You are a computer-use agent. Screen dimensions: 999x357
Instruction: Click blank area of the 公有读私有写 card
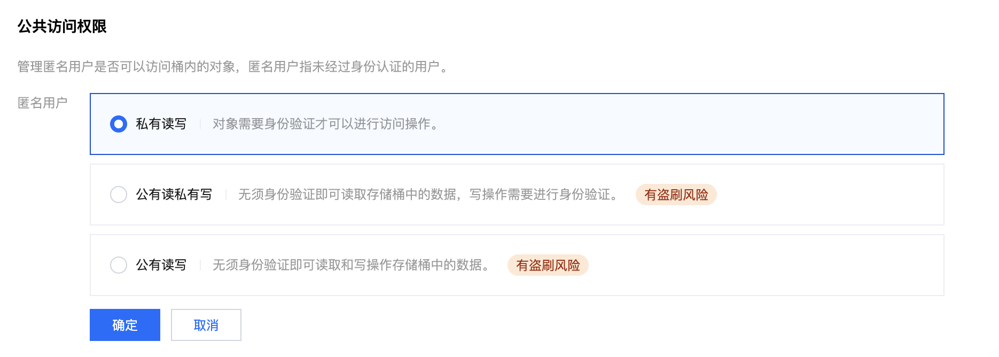pos(828,195)
